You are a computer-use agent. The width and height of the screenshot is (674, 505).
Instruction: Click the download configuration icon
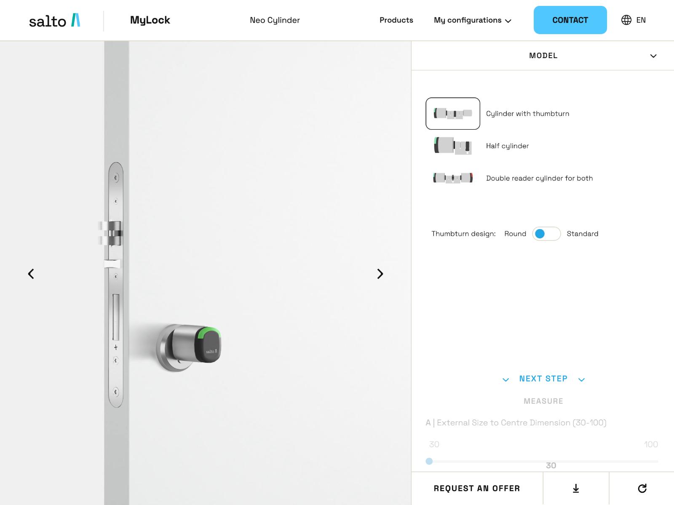(x=575, y=488)
